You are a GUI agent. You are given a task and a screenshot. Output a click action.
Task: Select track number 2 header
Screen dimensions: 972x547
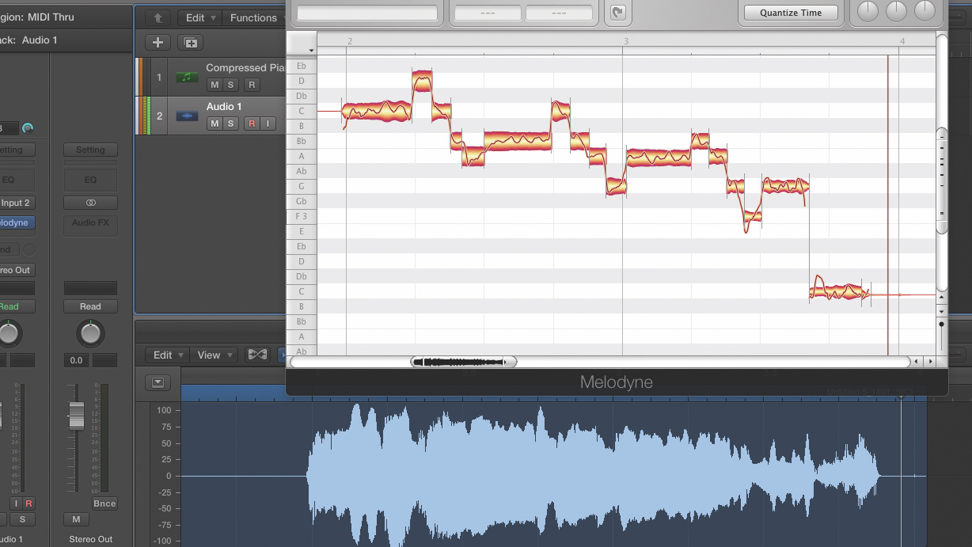159,116
